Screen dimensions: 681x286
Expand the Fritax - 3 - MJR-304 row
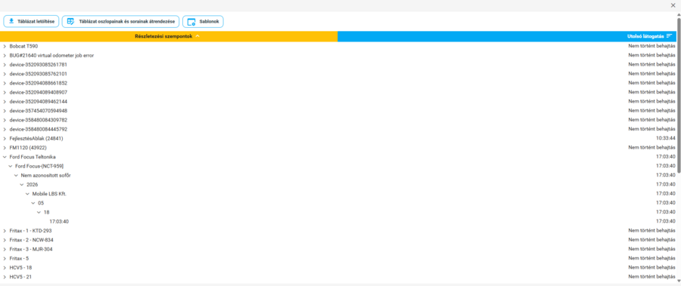pyautogui.click(x=5, y=249)
